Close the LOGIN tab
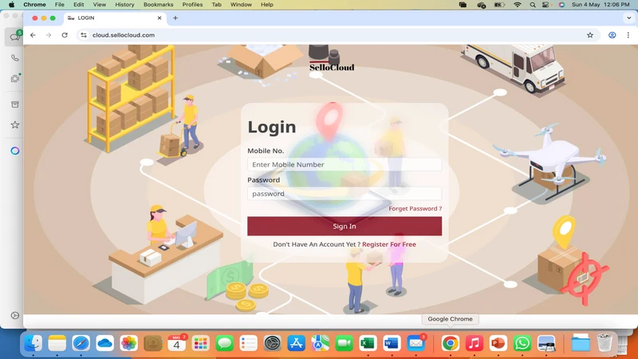Viewport: 638px width, 359px height. [x=159, y=18]
